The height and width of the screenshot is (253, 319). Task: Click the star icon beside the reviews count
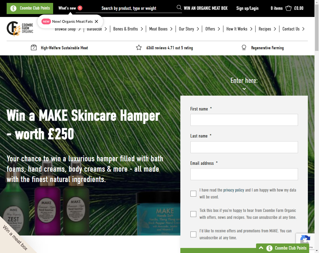pos(139,47)
